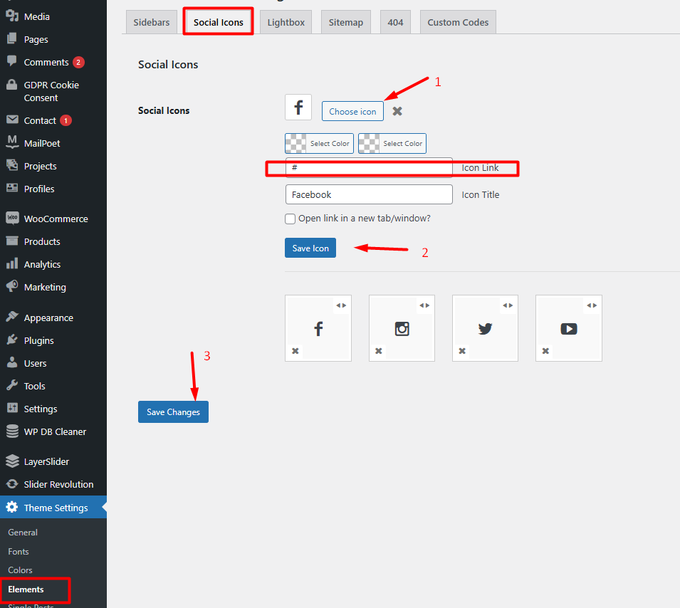
Task: Open Elements theme settings submenu
Action: coord(26,589)
